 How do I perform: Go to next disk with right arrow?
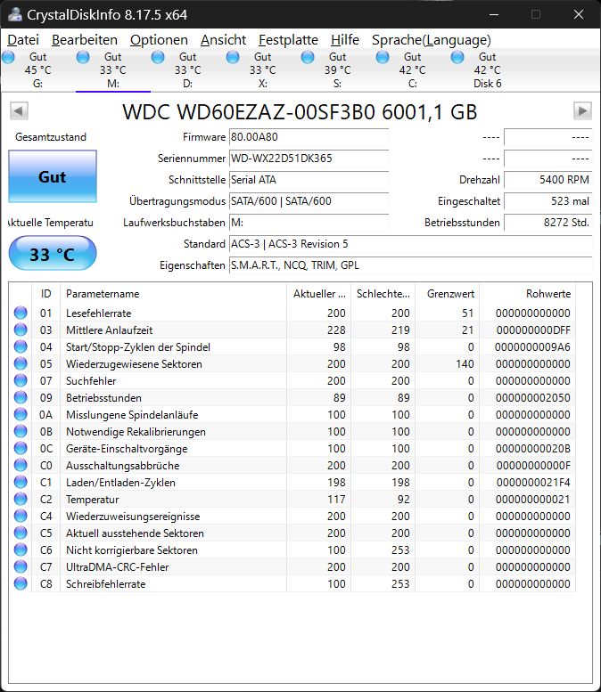pyautogui.click(x=582, y=110)
